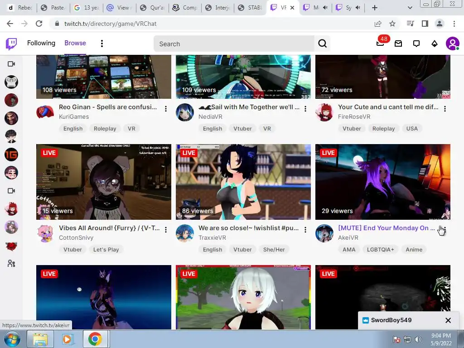Screen dimensions: 464x348
Task: Open the CottonSnivy 15 viewers stream thumbnail
Action: pos(104,182)
